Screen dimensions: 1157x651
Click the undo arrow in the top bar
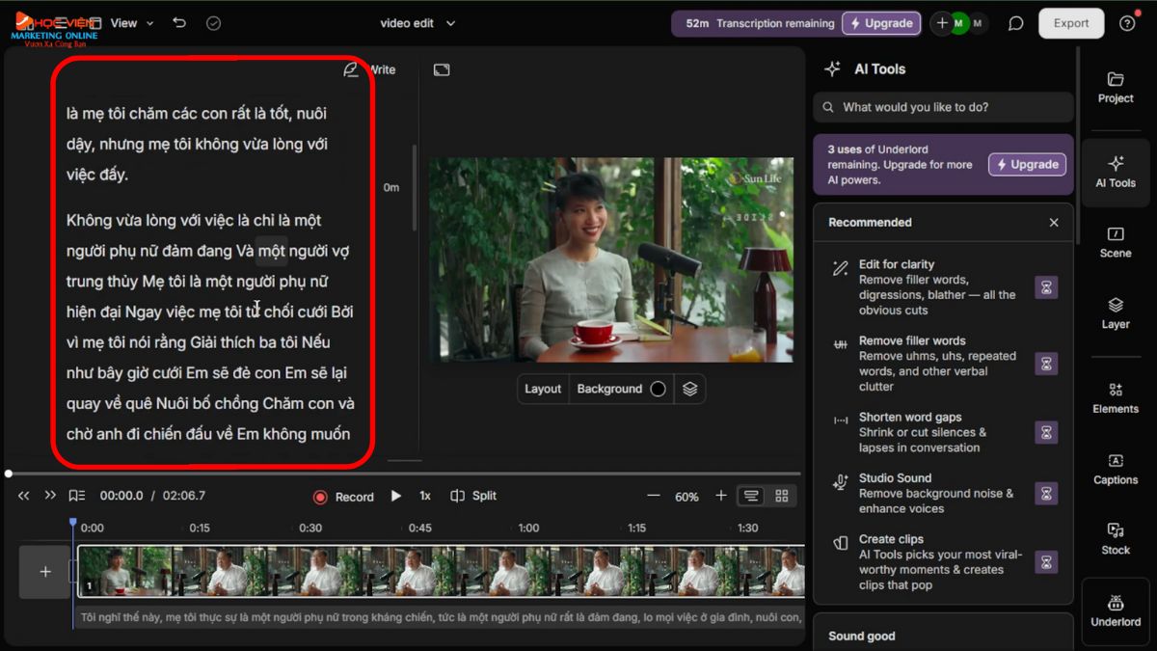point(179,23)
